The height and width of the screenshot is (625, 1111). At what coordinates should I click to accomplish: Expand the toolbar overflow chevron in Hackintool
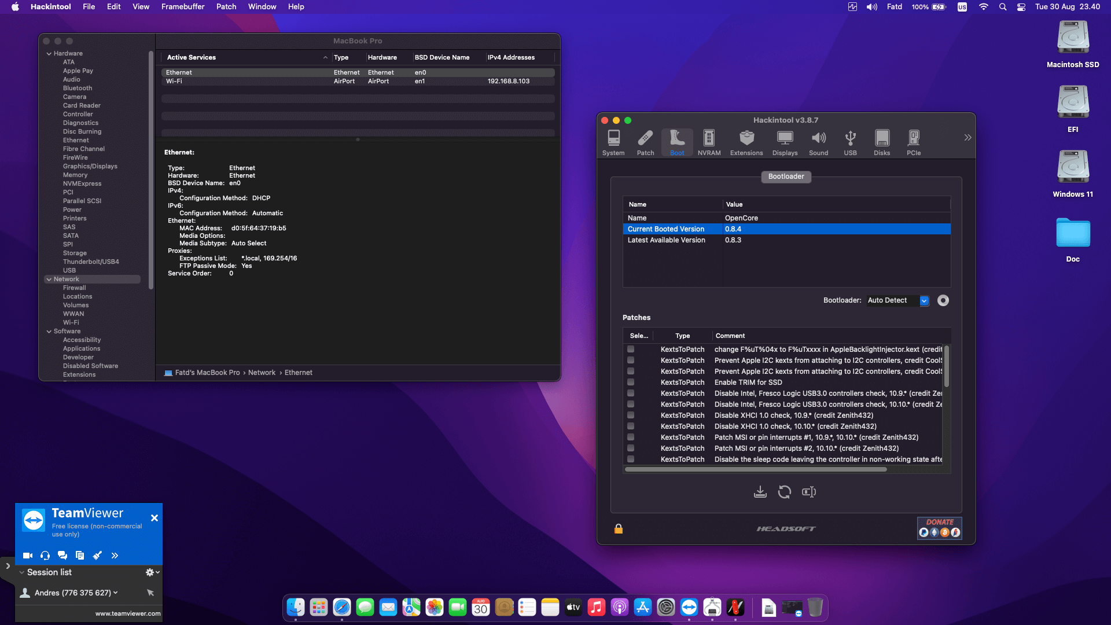pos(967,138)
